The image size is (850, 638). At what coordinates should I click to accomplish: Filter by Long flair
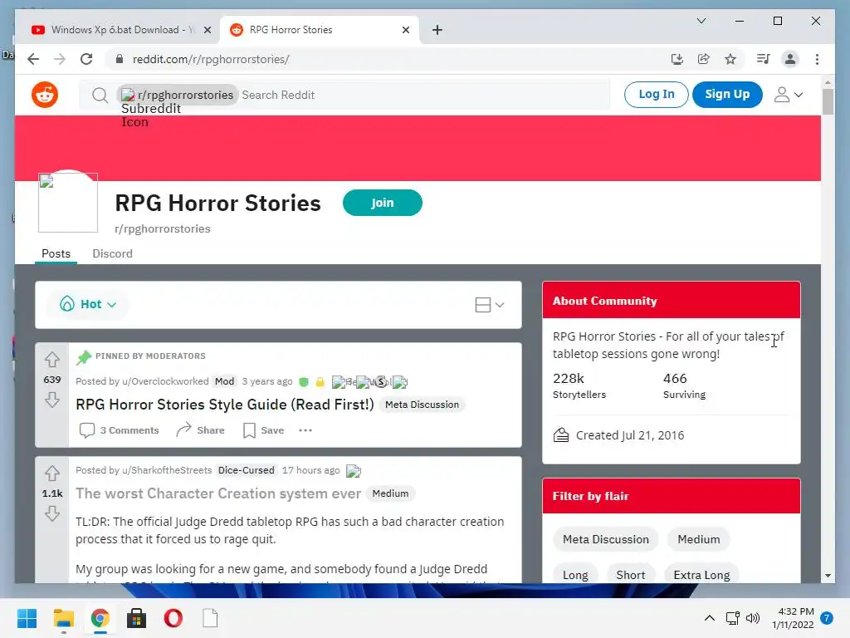575,575
